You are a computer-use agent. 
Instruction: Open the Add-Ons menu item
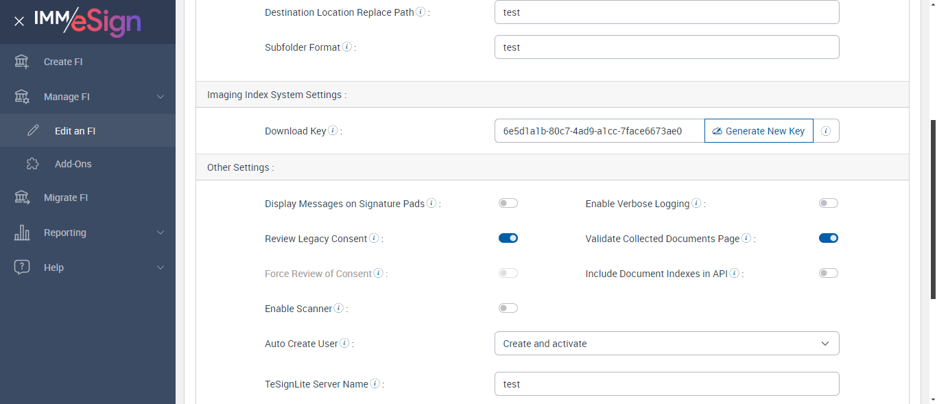click(73, 164)
